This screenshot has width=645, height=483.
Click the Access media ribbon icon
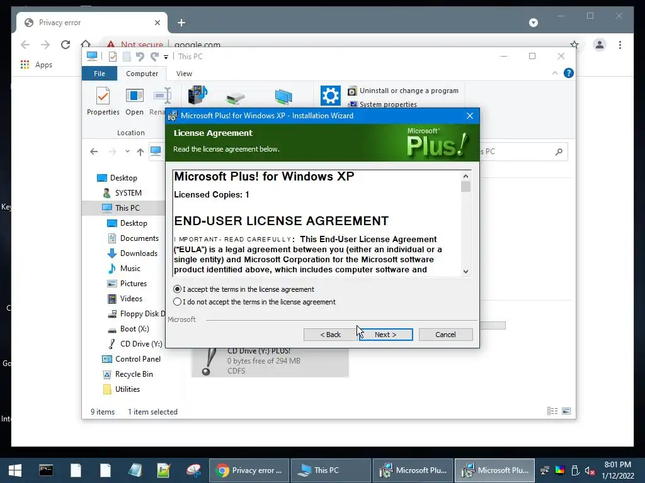click(197, 96)
